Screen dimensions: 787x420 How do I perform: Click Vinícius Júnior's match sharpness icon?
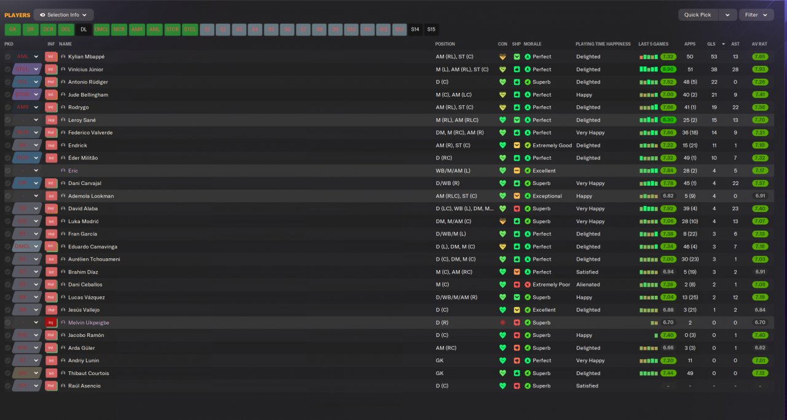click(x=516, y=69)
